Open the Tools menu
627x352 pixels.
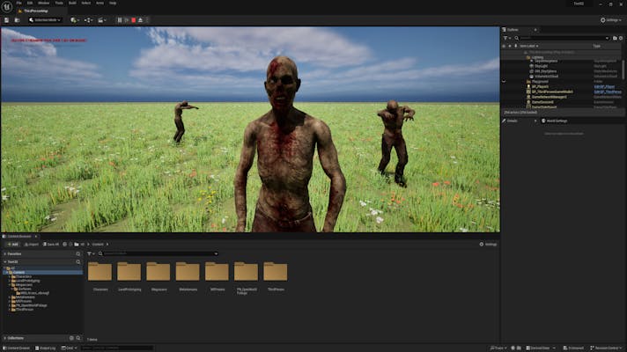tap(59, 3)
